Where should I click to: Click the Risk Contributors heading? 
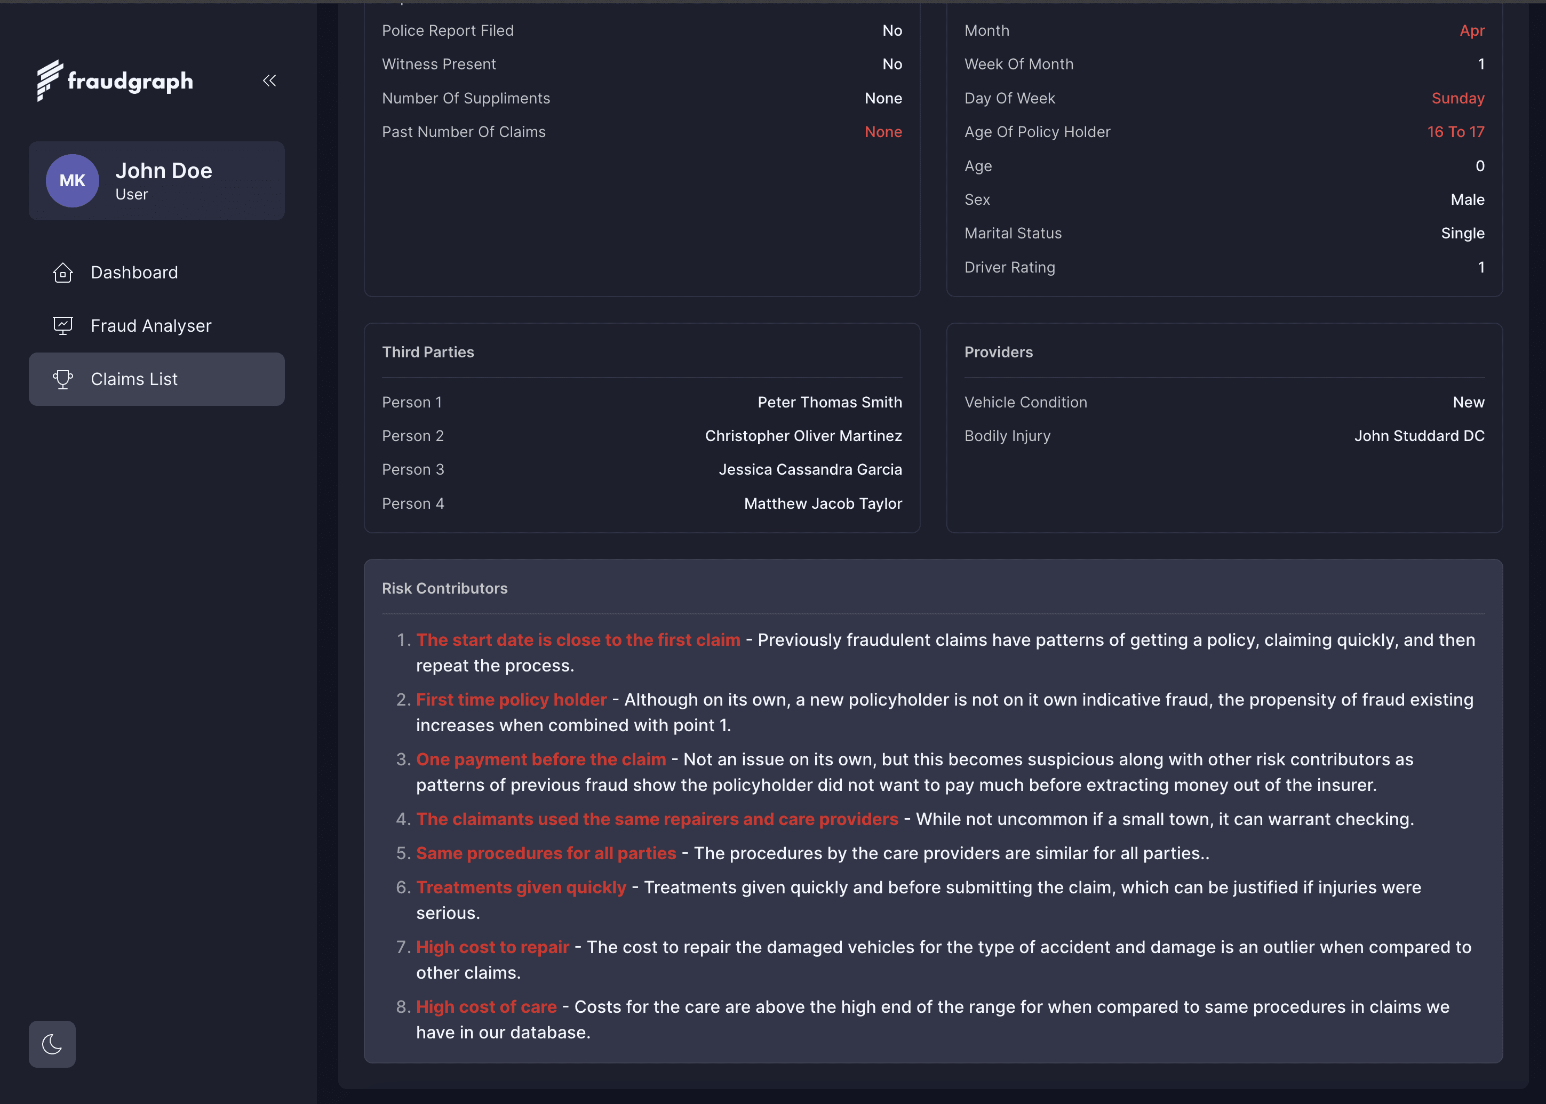pos(444,589)
